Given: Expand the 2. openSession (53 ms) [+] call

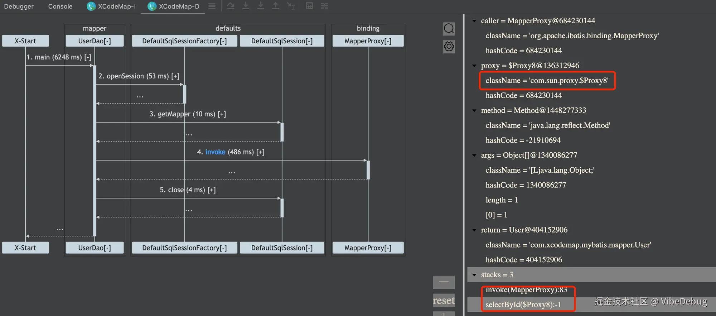Looking at the screenshot, I should click(x=139, y=76).
